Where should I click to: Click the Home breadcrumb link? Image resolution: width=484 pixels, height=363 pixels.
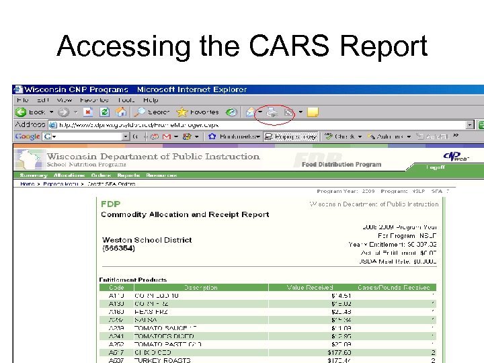(x=27, y=184)
